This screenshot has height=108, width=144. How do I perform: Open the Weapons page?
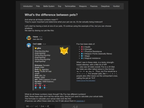(83, 6)
